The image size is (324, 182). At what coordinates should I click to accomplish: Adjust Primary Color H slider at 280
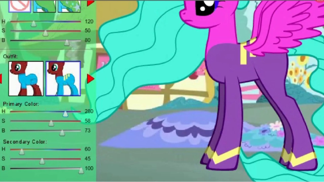[65, 114]
